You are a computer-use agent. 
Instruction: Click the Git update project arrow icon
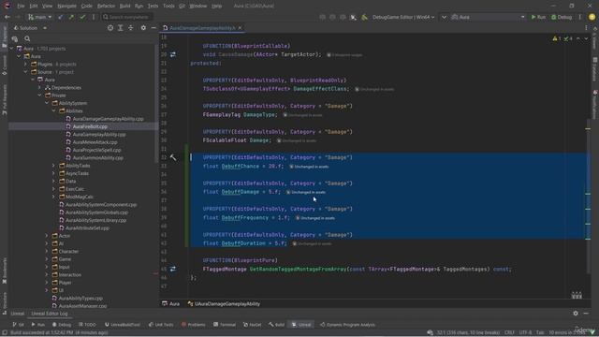pyautogui.click(x=60, y=17)
